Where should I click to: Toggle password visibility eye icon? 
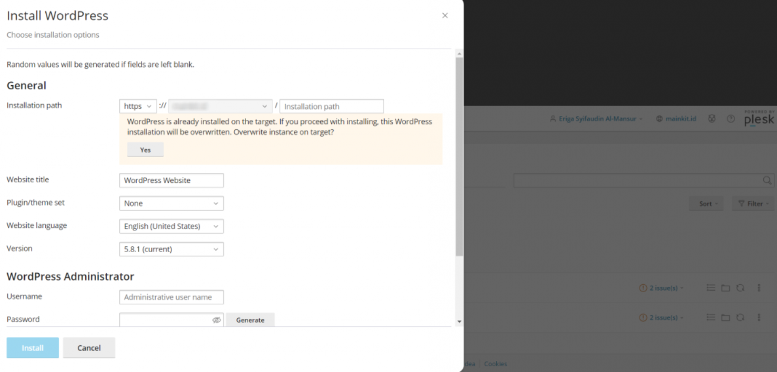[x=217, y=320]
